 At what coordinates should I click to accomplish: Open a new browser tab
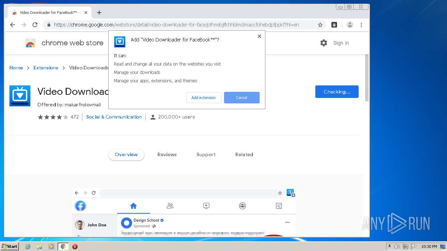99,13
